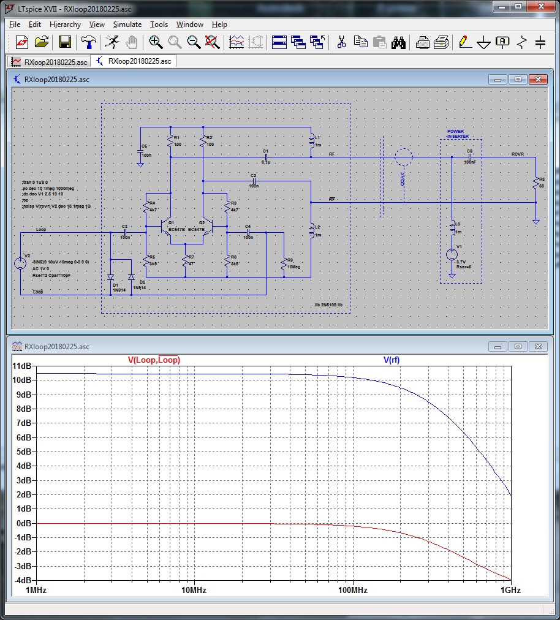This screenshot has height=620, width=560.
Task: Open the Simulate menu
Action: (x=127, y=25)
